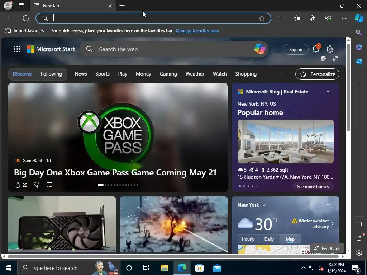This screenshot has height=275, width=367.
Task: Open Winter weather advisory alert
Action: click(x=313, y=223)
